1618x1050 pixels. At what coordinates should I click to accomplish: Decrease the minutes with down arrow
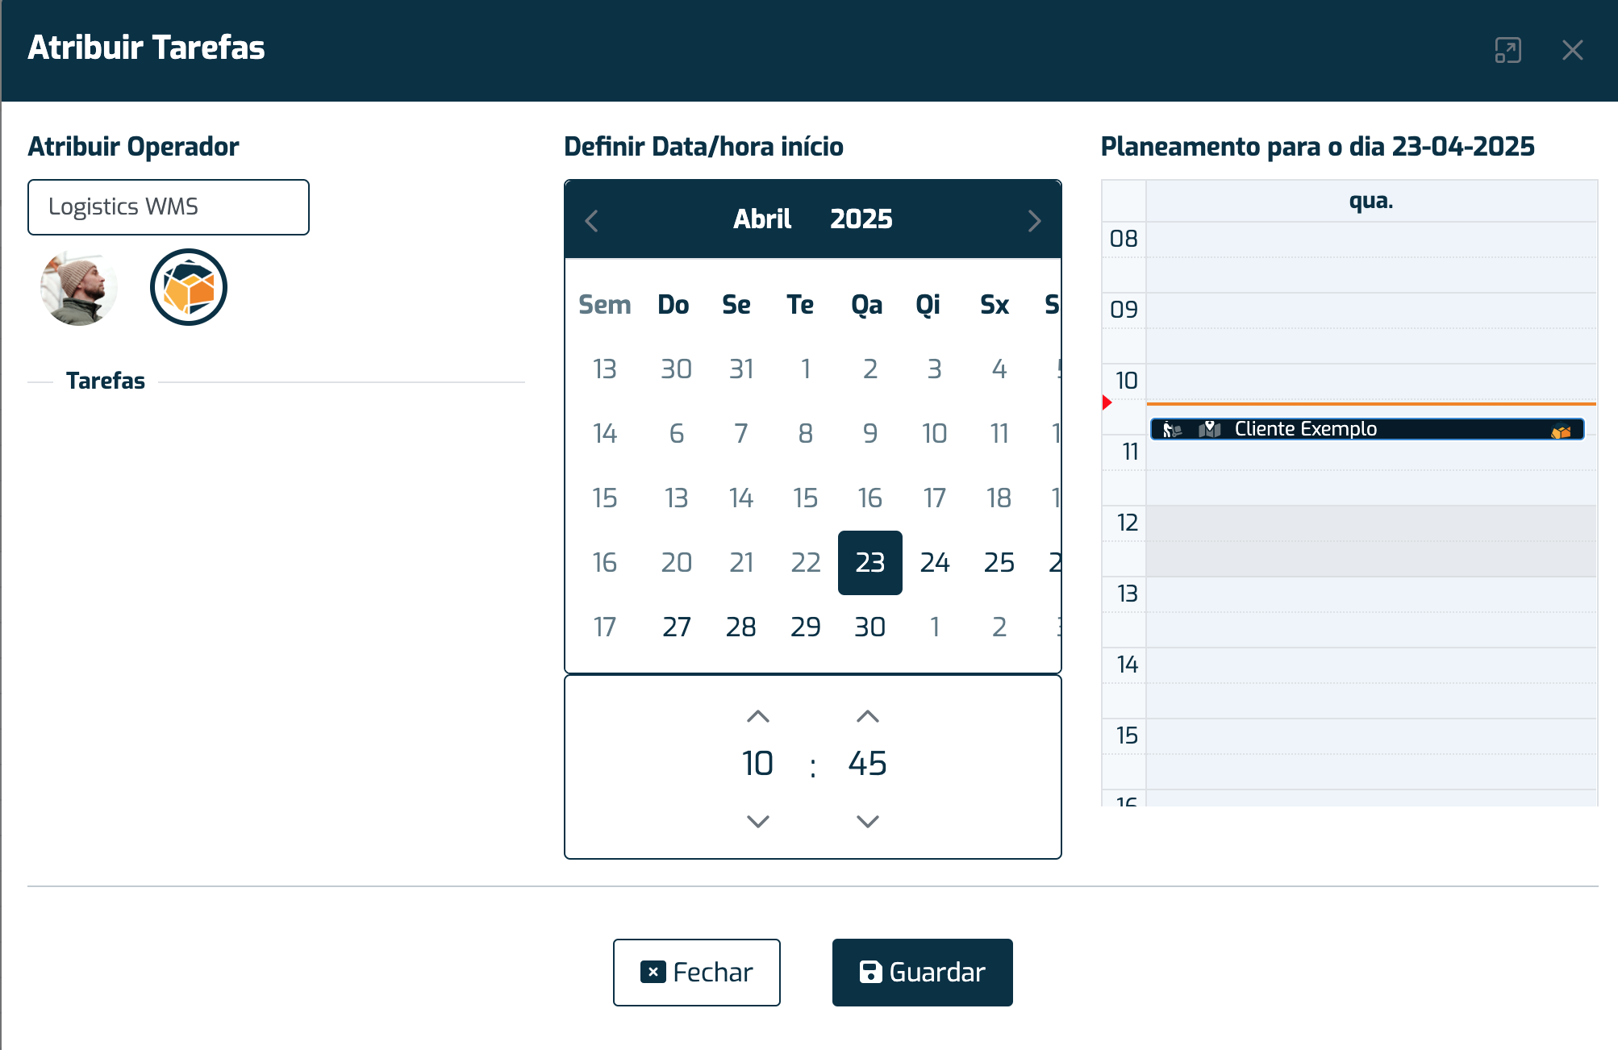pos(868,821)
